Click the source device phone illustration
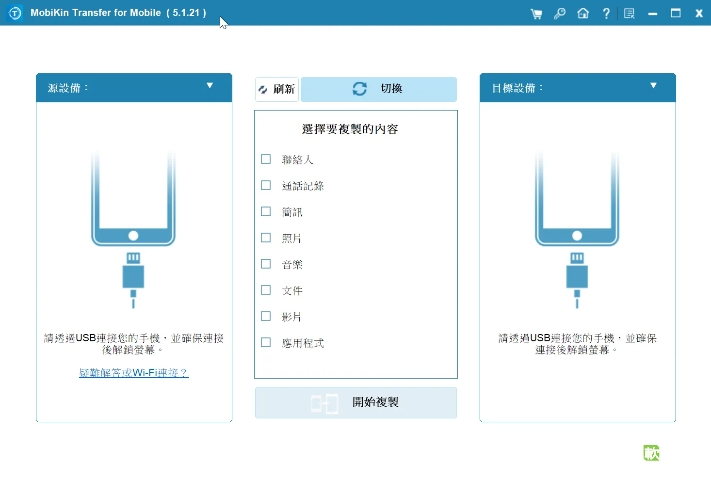 coord(133,229)
